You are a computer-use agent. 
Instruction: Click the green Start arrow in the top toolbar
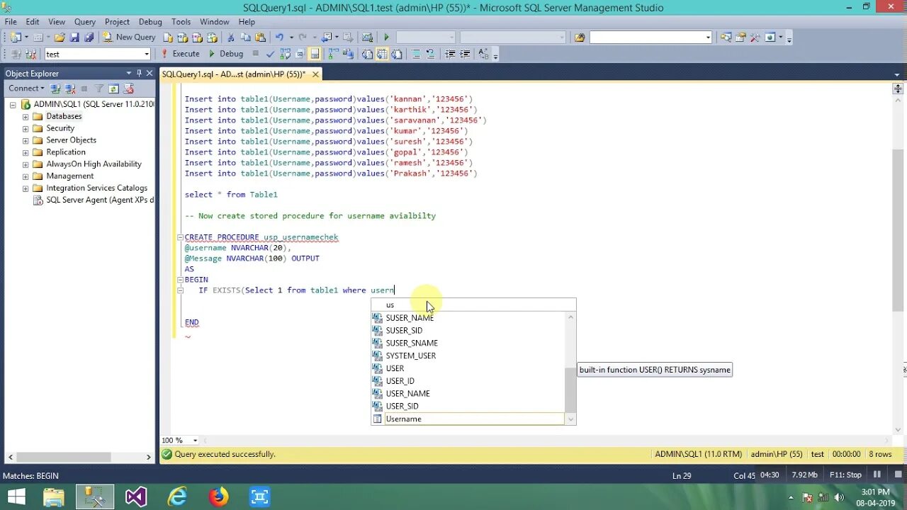(x=386, y=37)
